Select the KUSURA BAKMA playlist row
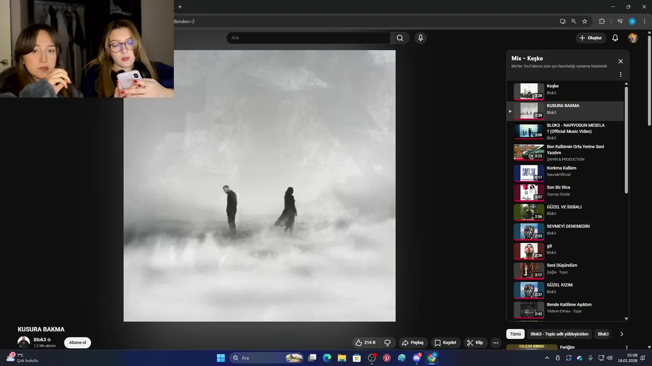 tap(565, 111)
